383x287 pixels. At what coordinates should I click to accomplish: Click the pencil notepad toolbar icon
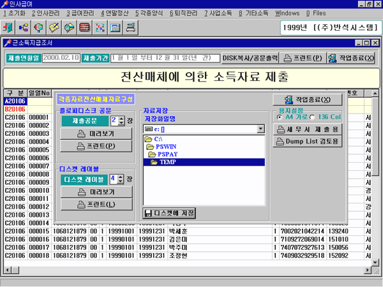(x=55, y=28)
